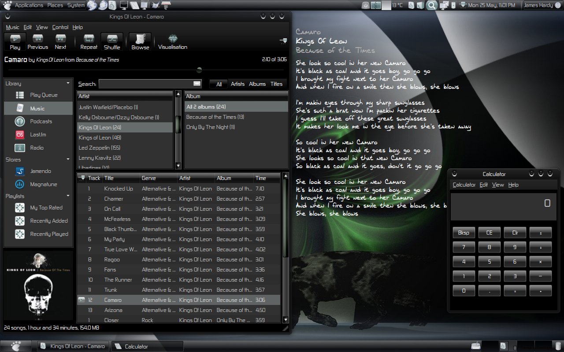Collapse the Playlists section

pyautogui.click(x=68, y=196)
